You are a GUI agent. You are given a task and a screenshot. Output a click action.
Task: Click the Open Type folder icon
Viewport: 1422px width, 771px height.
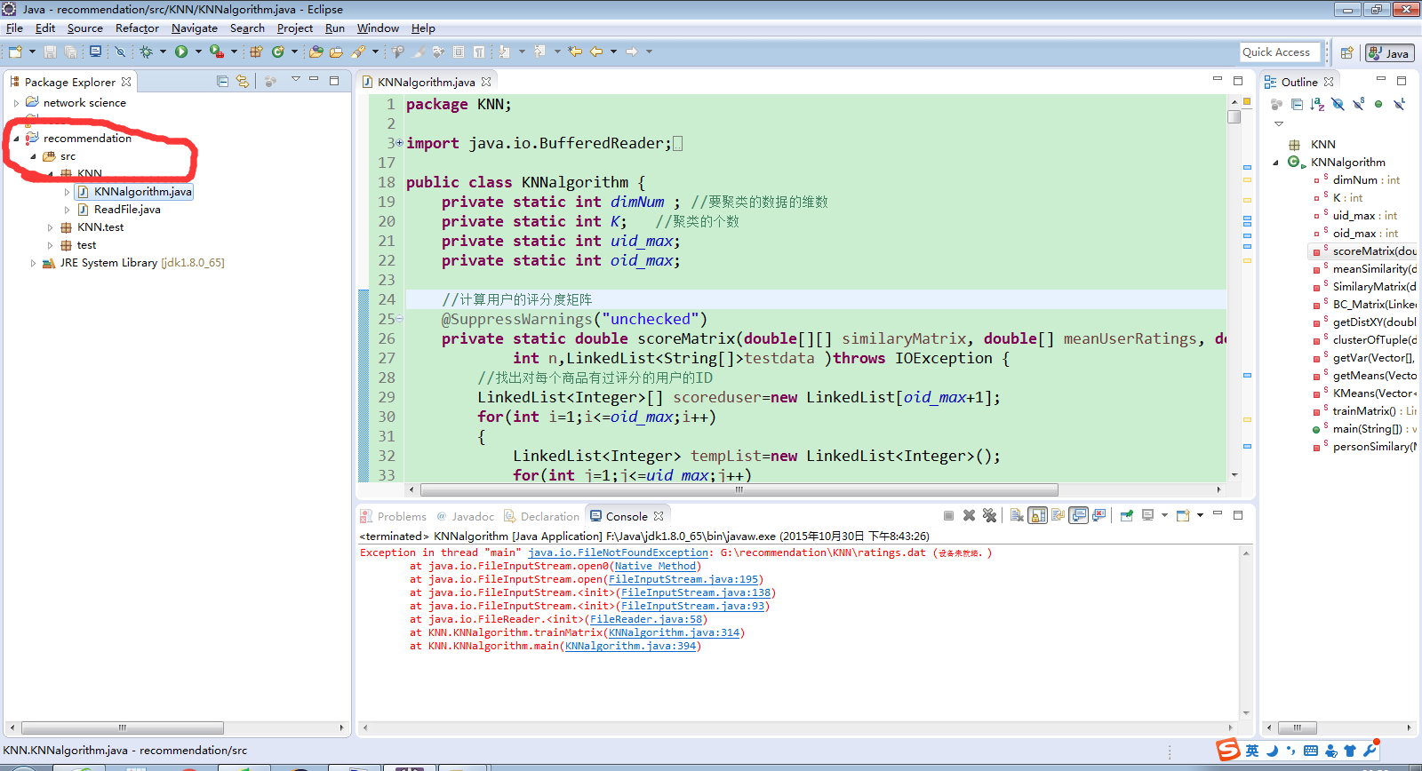(x=316, y=52)
